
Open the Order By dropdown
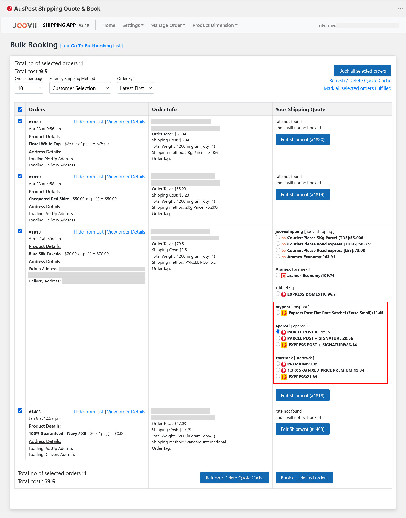tap(136, 88)
